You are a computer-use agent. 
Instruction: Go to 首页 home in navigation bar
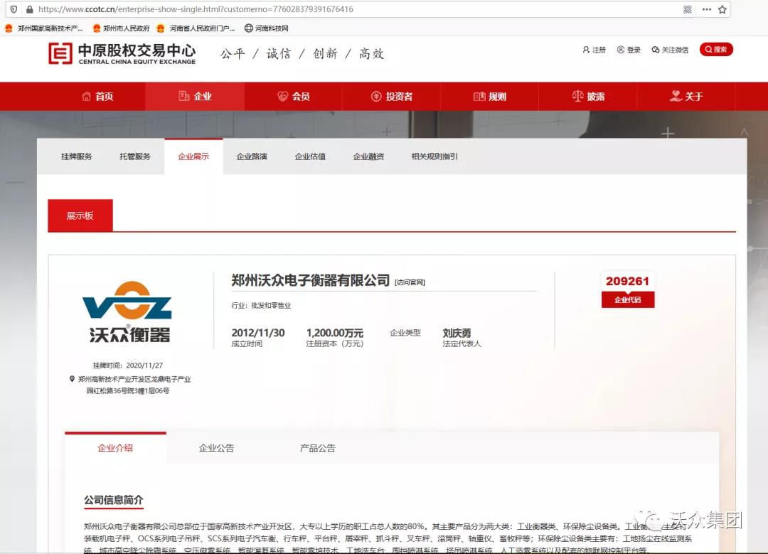(x=97, y=97)
